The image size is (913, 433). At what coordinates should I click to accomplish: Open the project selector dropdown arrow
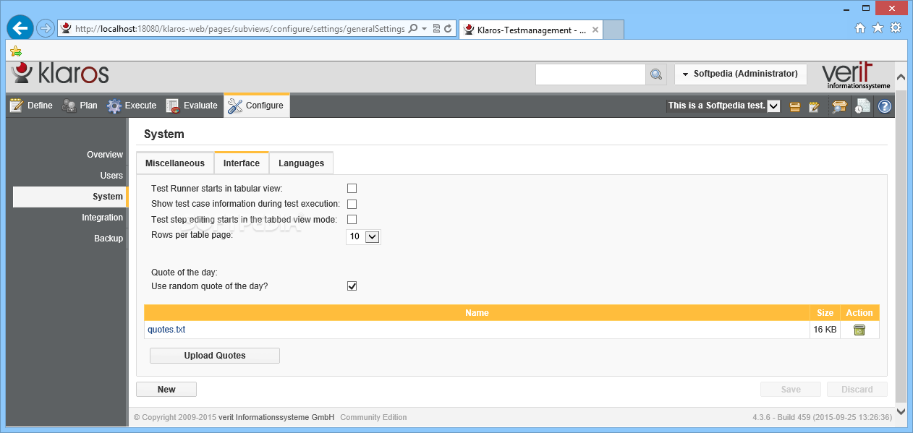[x=773, y=106]
